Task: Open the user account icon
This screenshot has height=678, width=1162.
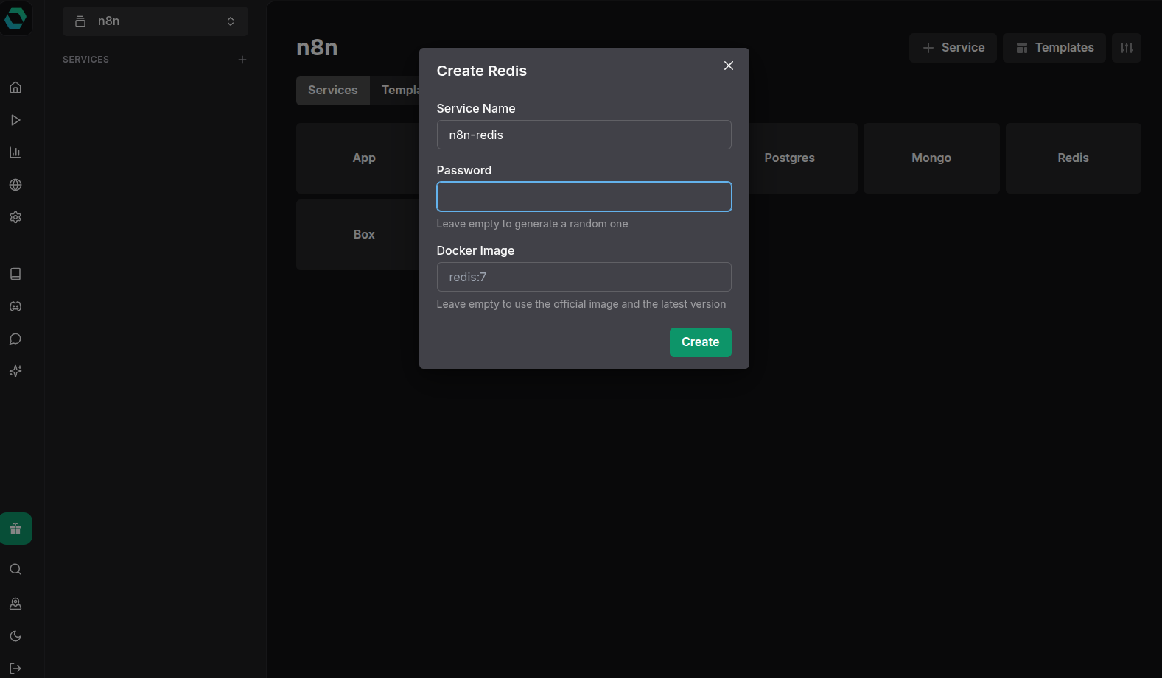Action: pyautogui.click(x=15, y=604)
